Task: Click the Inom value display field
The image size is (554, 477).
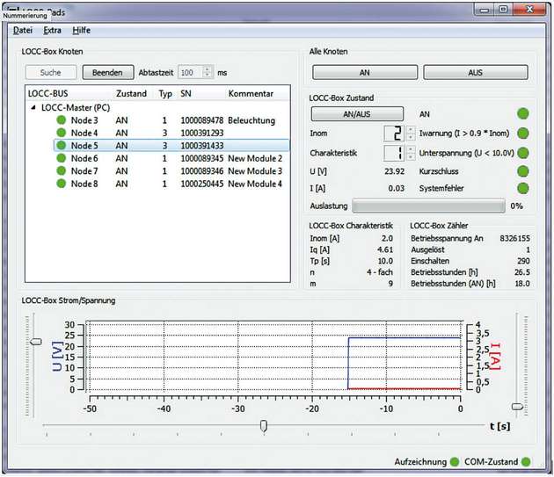Action: (395, 134)
